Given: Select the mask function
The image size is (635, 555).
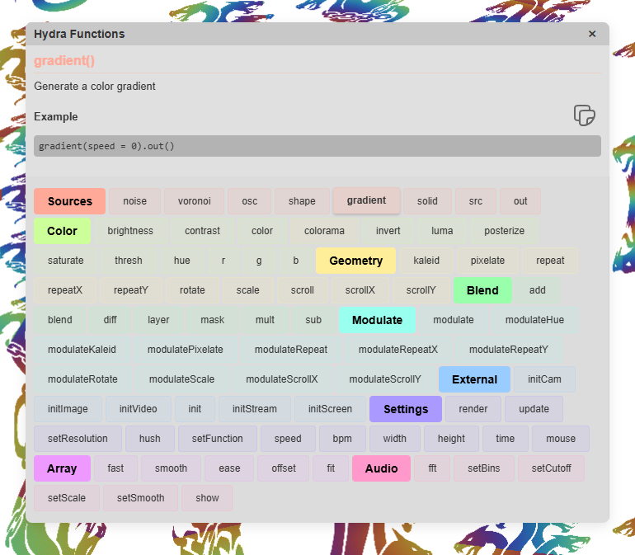Looking at the screenshot, I should click(x=212, y=320).
